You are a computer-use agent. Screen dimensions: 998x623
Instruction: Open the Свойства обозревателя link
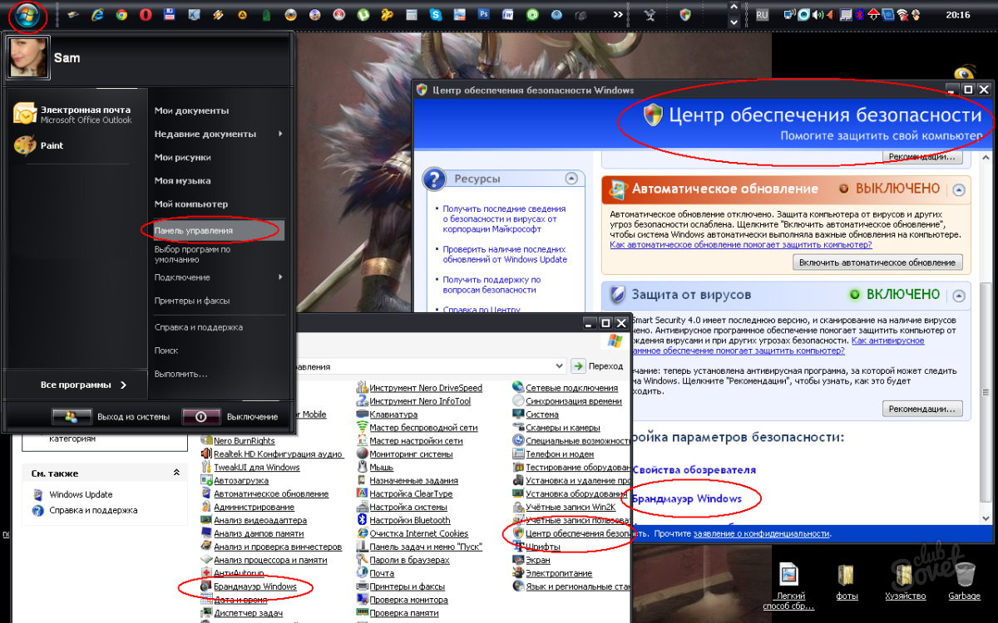pos(693,470)
